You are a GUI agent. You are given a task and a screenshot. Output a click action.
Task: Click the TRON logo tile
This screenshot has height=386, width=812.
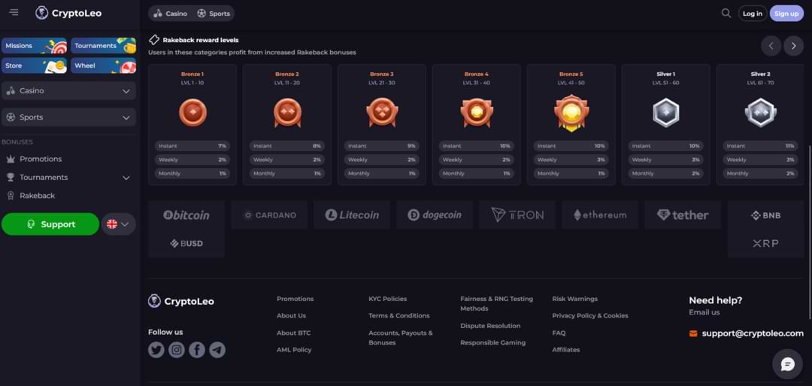[x=517, y=215]
